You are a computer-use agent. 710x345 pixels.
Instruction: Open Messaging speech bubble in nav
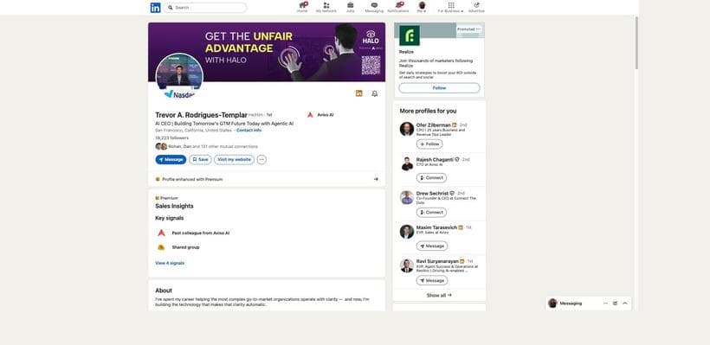(x=374, y=7)
